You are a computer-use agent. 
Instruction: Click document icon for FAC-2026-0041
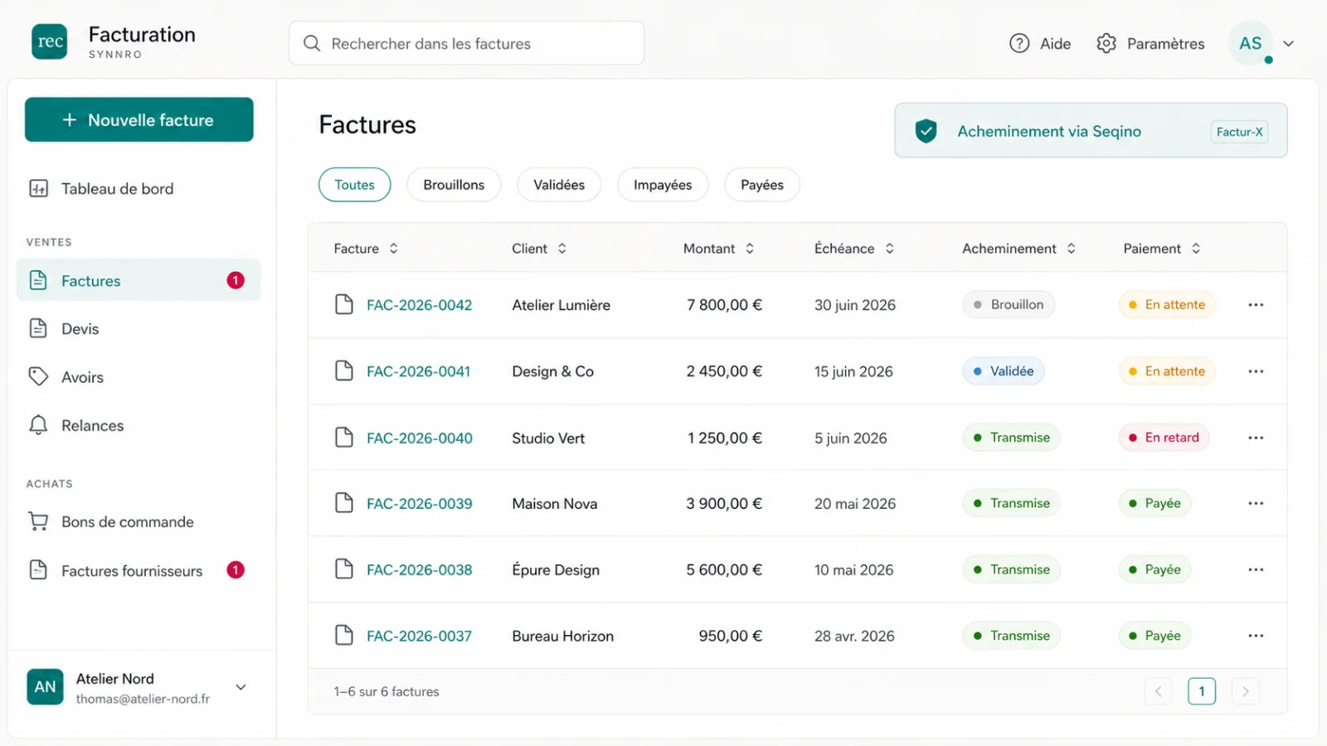(343, 371)
